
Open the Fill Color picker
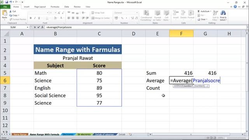pyautogui.click(x=55, y=18)
